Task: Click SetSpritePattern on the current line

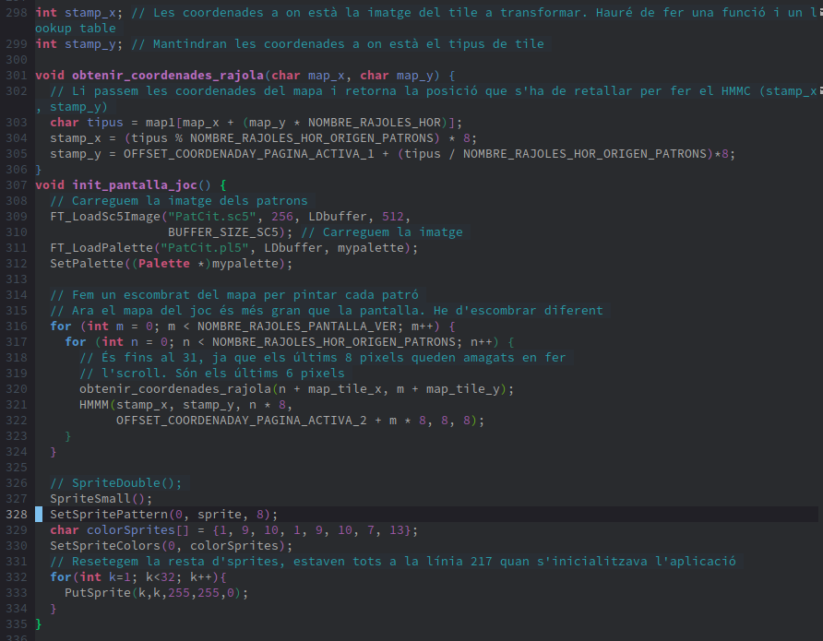Action: tap(109, 515)
